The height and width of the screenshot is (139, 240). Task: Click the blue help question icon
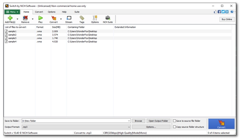232,12
